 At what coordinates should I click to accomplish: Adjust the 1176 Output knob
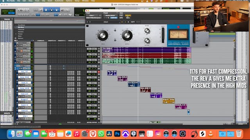pos(127,35)
